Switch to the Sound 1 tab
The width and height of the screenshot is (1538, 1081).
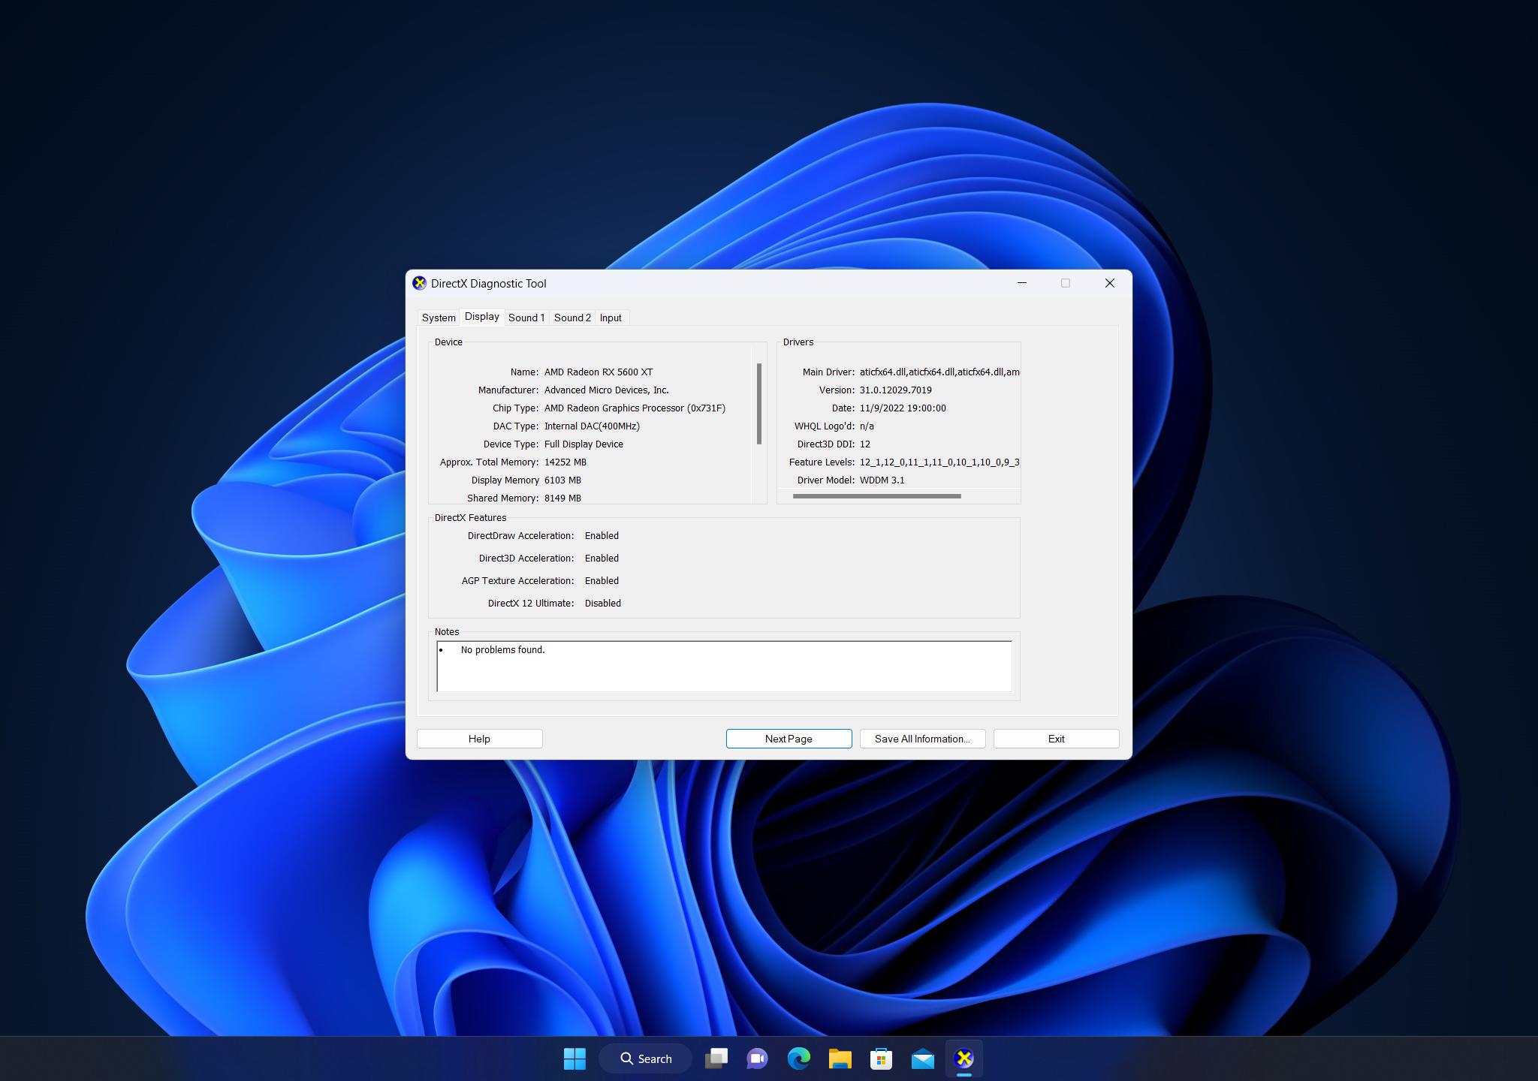(x=526, y=318)
